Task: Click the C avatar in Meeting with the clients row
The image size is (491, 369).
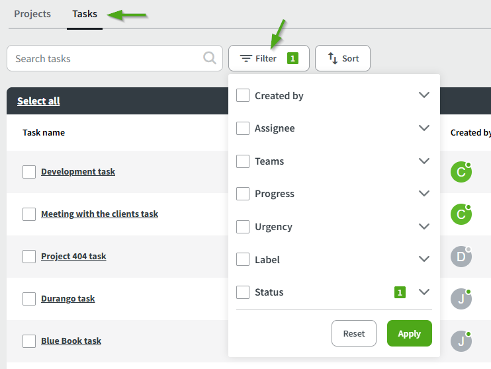Action: click(461, 214)
